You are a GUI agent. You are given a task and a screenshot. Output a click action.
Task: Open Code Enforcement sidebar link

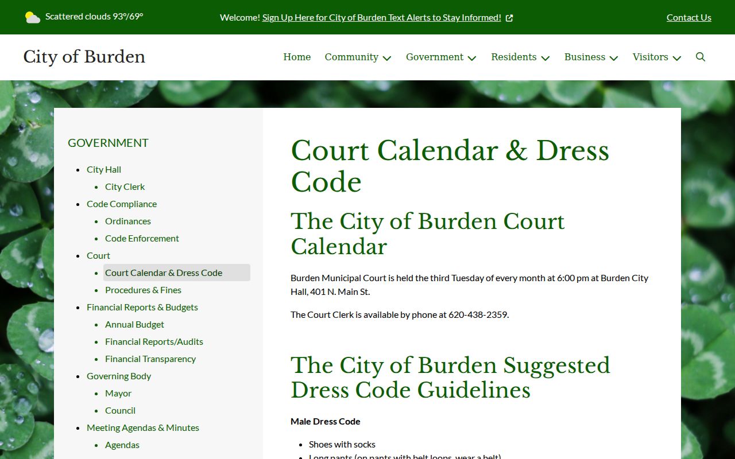pos(142,238)
